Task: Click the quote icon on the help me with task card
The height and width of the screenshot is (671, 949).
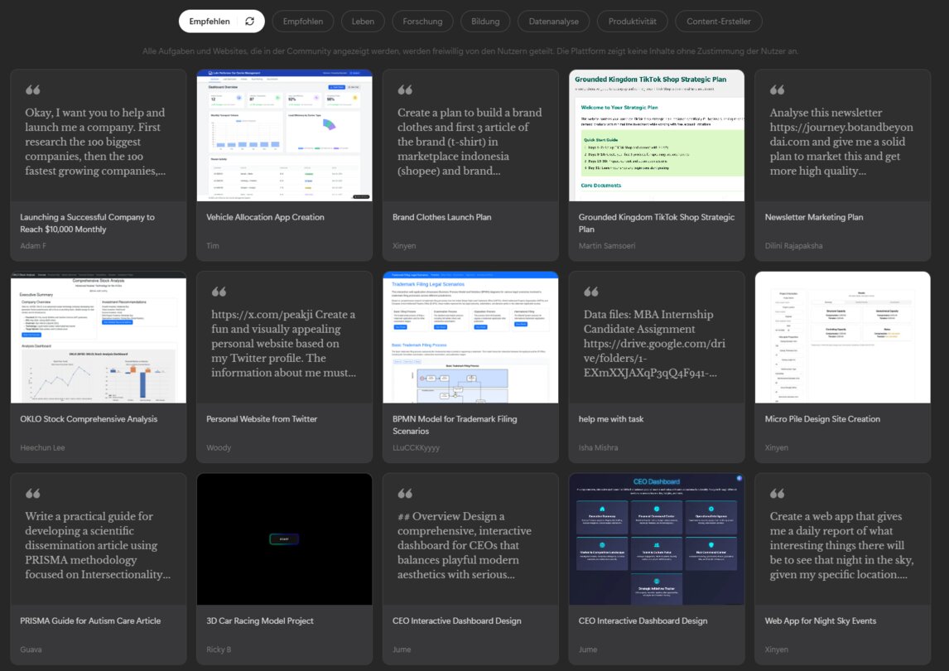Action: pyautogui.click(x=591, y=292)
